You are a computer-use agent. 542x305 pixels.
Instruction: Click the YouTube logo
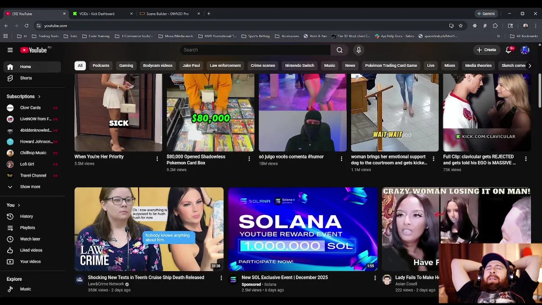tap(33, 50)
